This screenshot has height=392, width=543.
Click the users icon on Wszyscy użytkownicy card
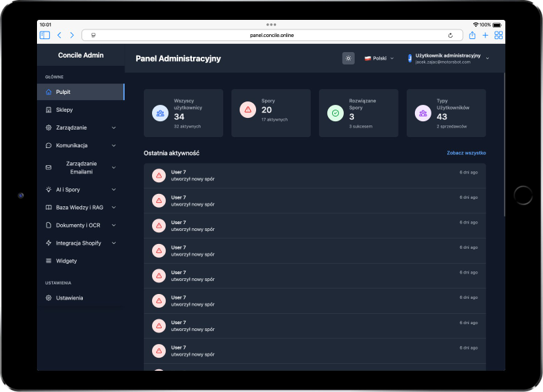(x=160, y=112)
